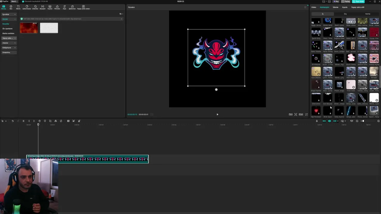Click the Delete trash icon in timeline toolbar

click(x=39, y=121)
